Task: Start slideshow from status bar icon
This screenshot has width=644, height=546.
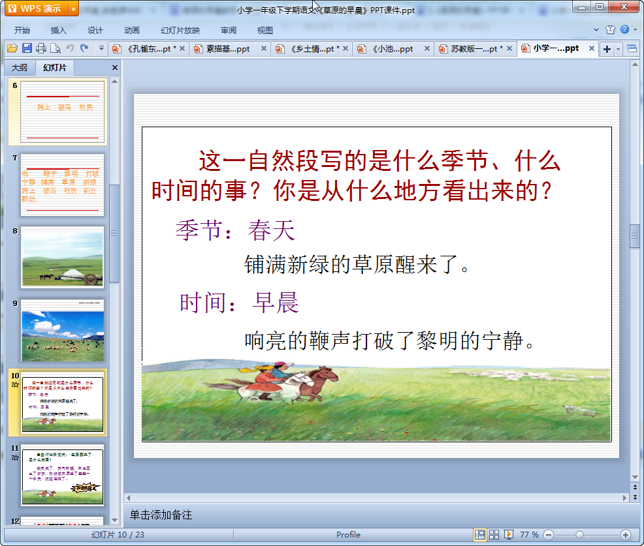Action: 508,534
